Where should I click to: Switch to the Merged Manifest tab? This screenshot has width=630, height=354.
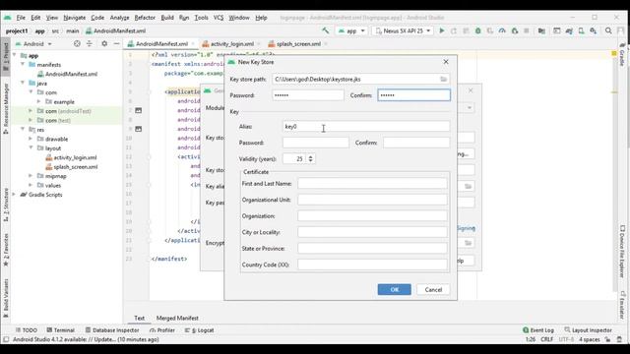[177, 318]
